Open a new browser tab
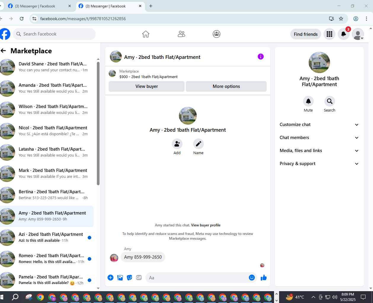373x303 pixels. 151,6
